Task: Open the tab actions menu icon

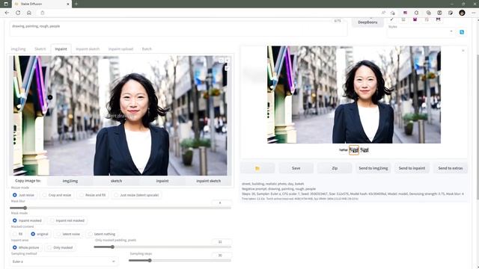Action: tap(6, 4)
